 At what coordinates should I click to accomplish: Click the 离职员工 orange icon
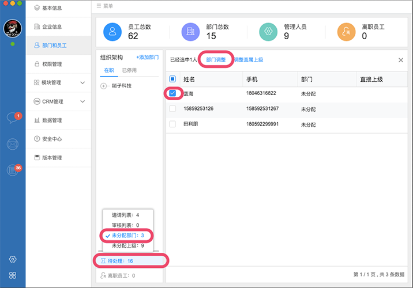tap(347, 32)
